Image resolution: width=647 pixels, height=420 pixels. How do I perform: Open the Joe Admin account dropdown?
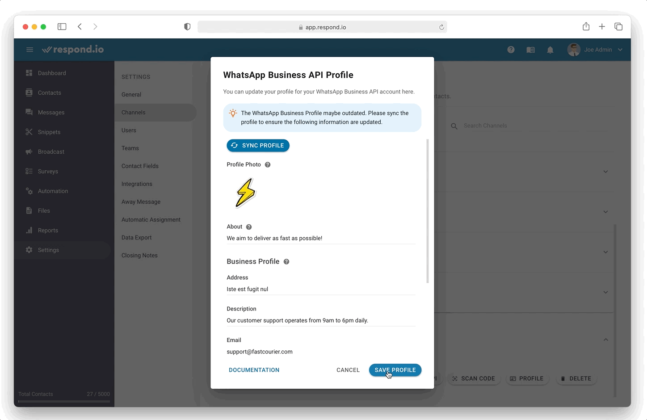595,50
